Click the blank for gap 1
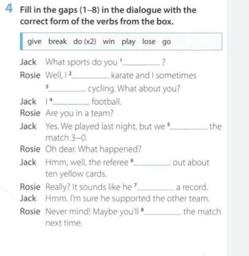 point(141,63)
